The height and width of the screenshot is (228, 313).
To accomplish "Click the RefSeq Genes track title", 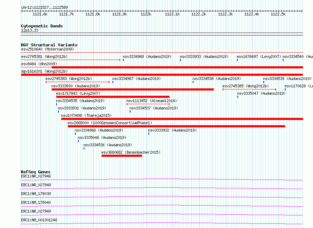I will [x=36, y=172].
